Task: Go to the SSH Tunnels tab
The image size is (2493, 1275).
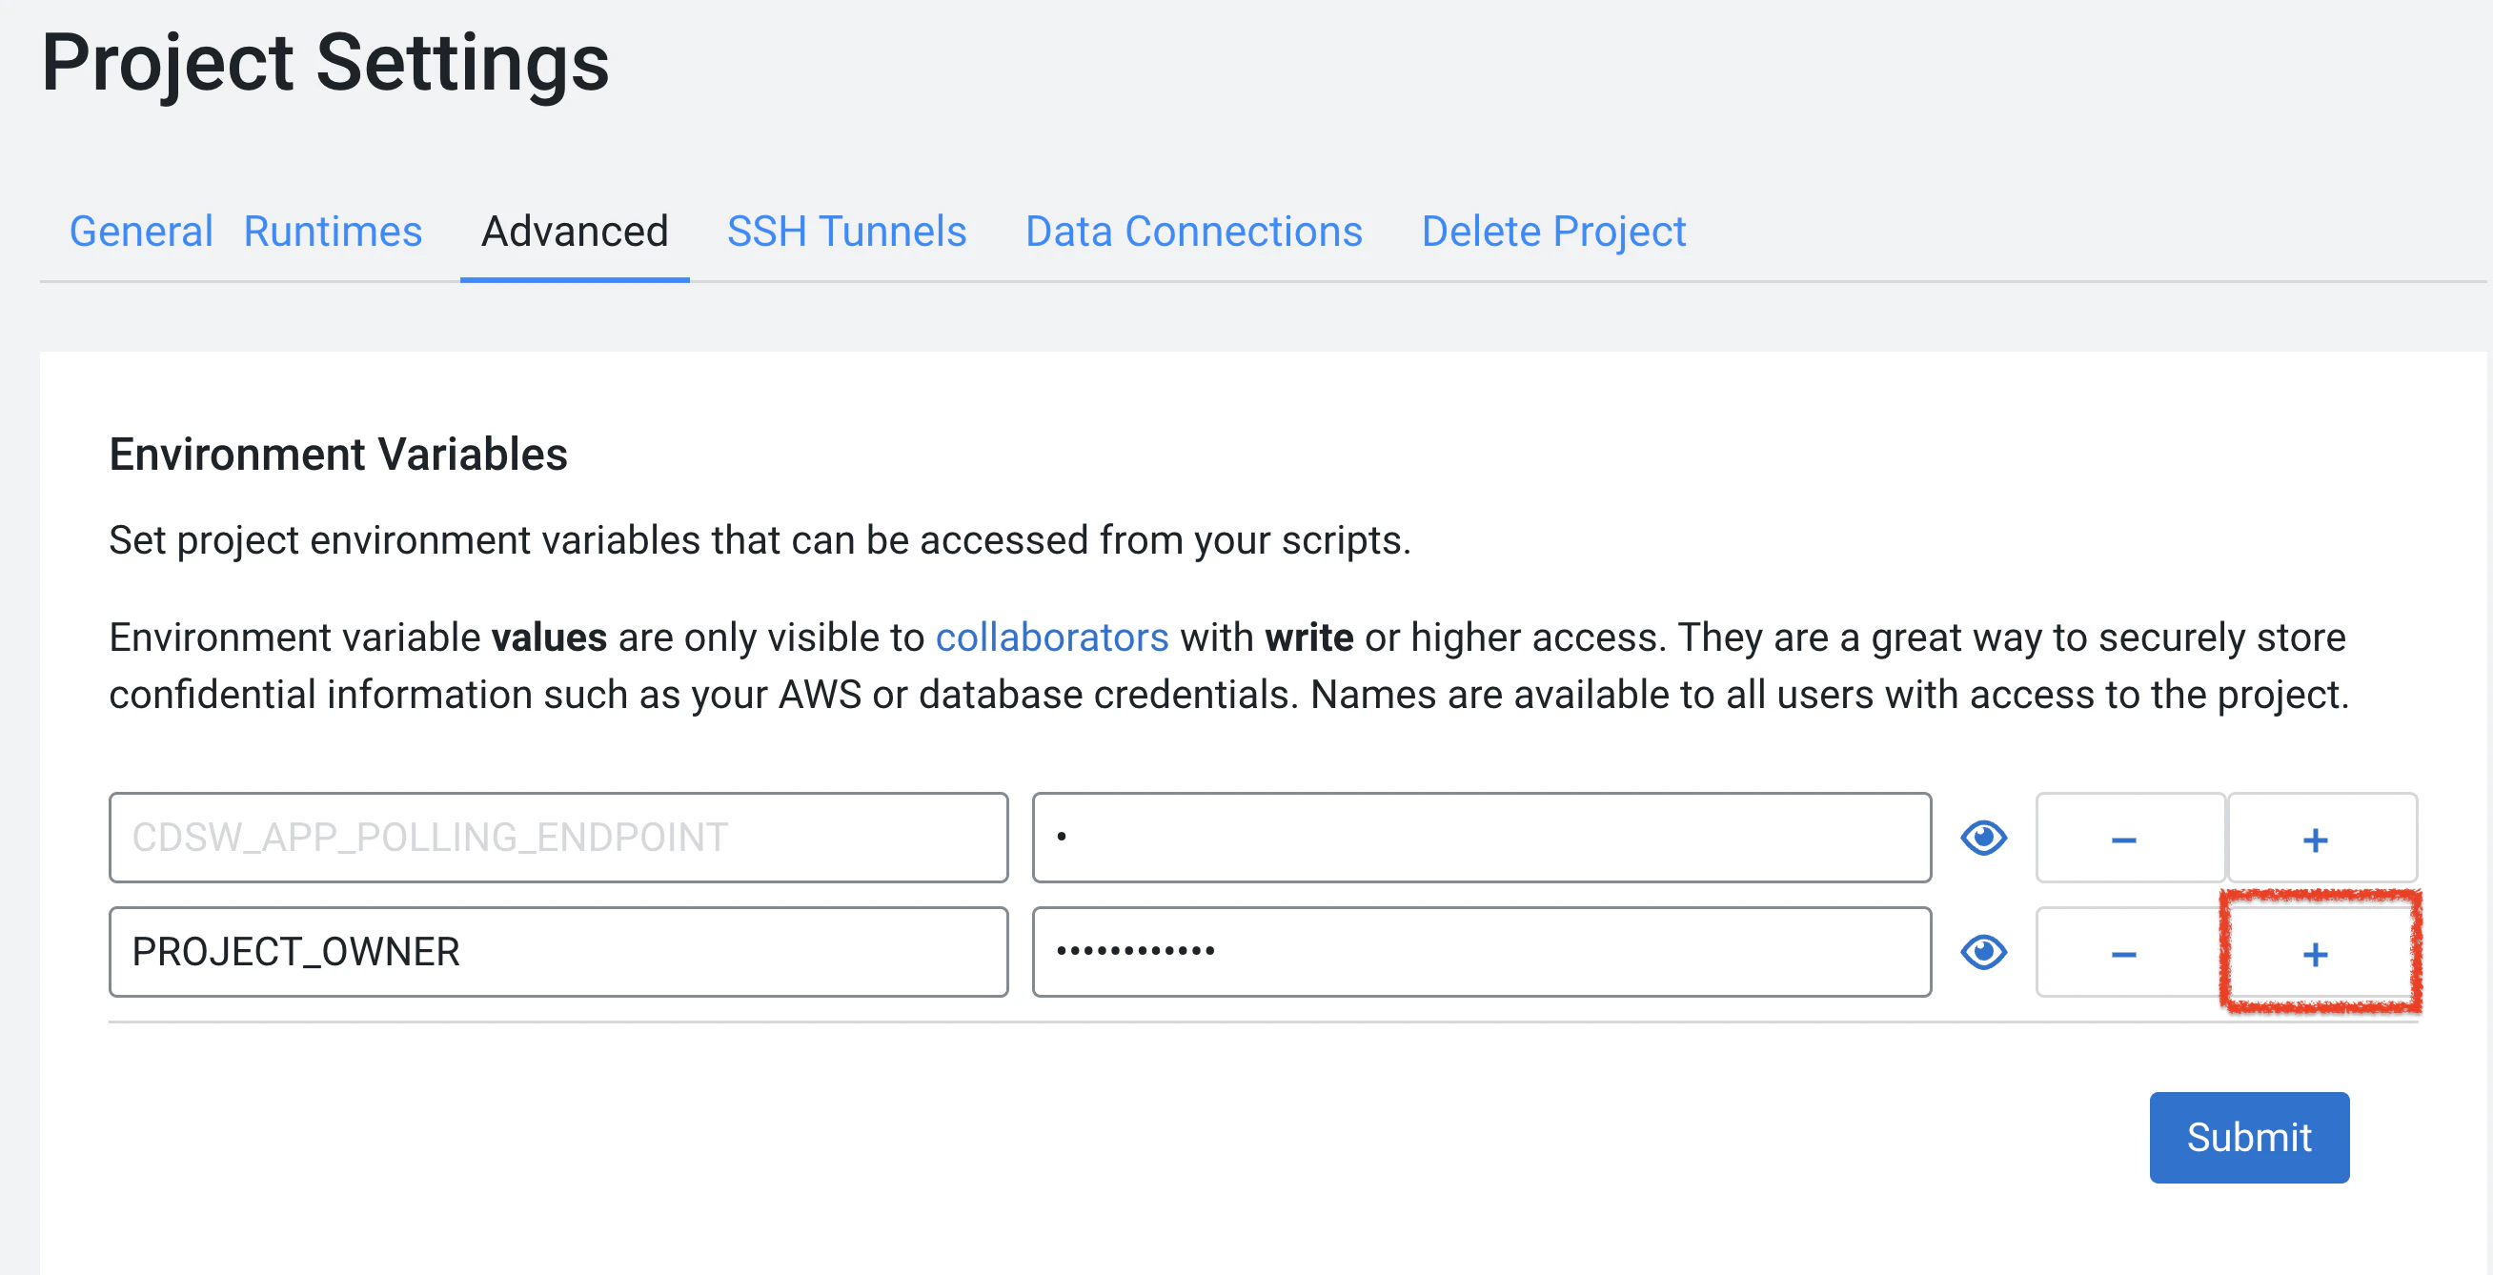Action: click(x=846, y=233)
